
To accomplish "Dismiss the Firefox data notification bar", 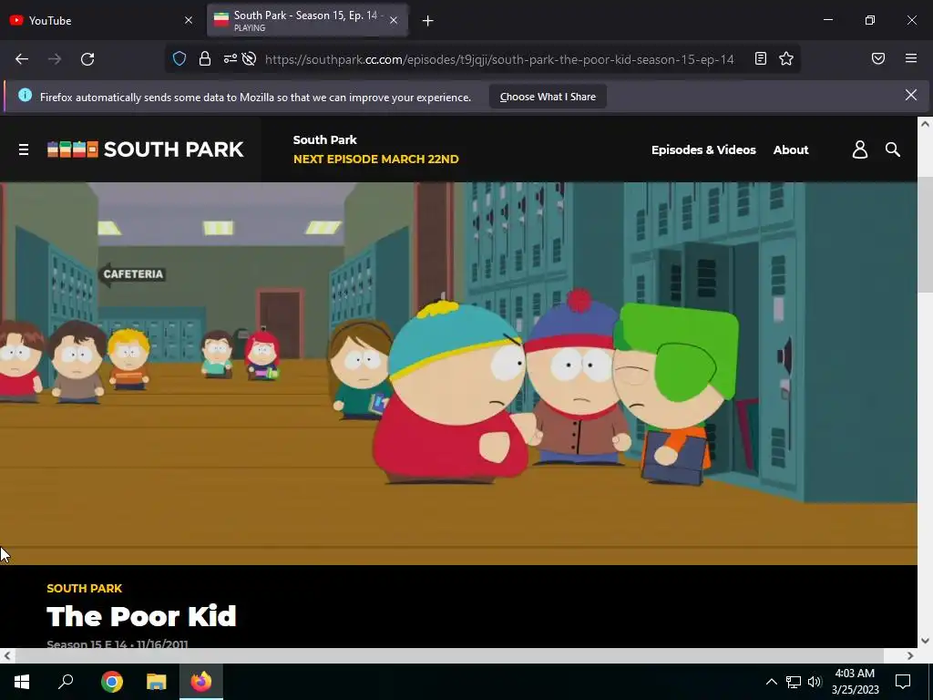I will [911, 95].
